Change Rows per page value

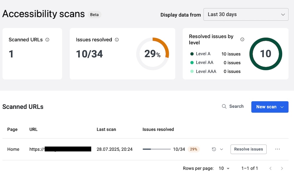tap(224, 168)
